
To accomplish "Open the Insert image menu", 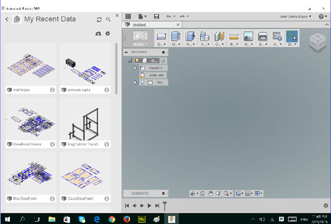I will (x=248, y=38).
